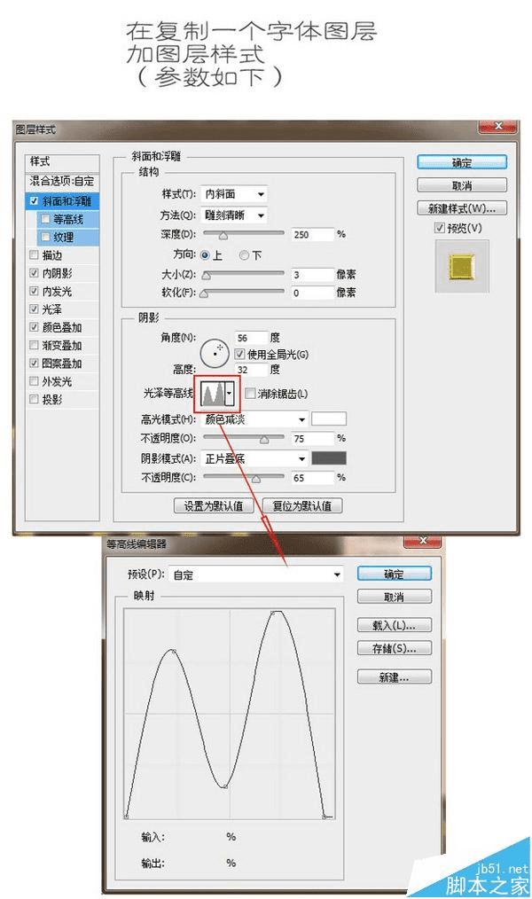Click the 斜面和浮雕 list entry label
532x899 pixels.
click(66, 201)
